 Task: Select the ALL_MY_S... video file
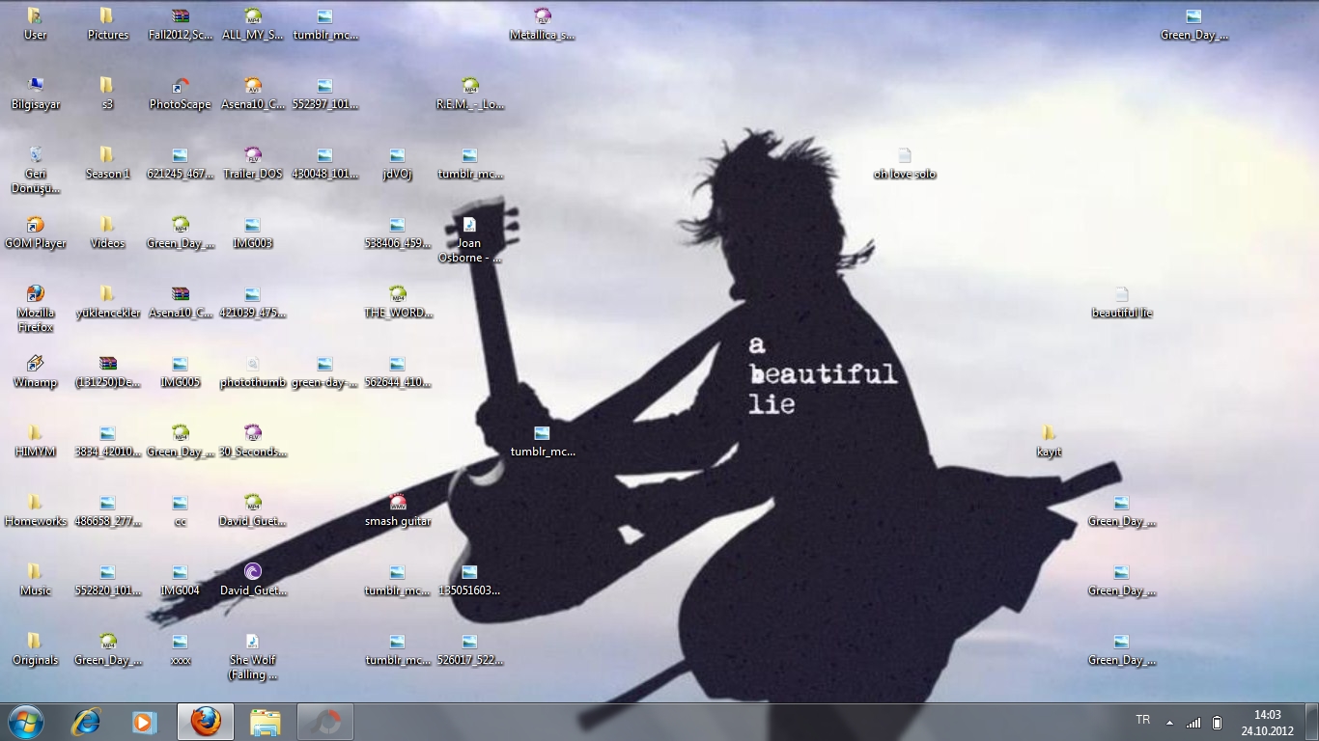pyautogui.click(x=252, y=24)
